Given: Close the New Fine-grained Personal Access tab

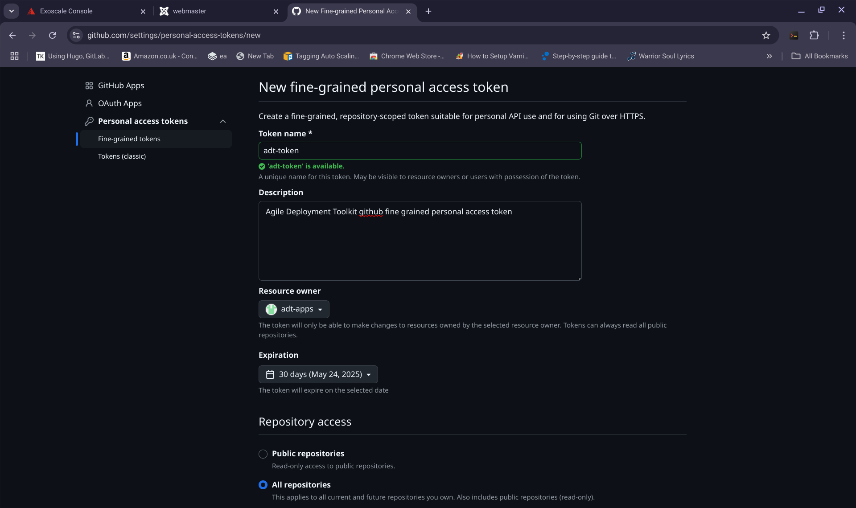Looking at the screenshot, I should [x=408, y=12].
